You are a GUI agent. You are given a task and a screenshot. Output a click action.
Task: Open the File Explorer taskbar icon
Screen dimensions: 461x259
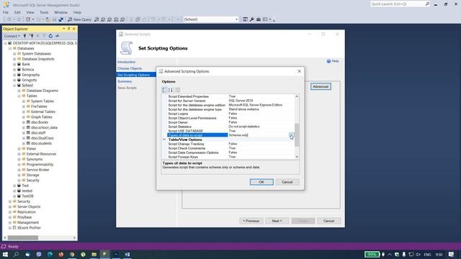pos(94,254)
